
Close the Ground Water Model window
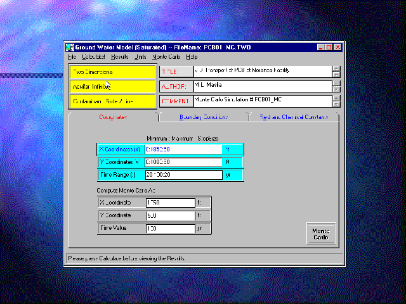click(x=338, y=47)
